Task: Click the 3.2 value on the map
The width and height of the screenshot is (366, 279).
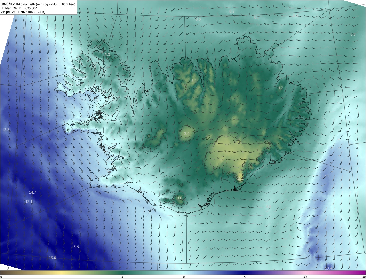Action: click(194, 81)
